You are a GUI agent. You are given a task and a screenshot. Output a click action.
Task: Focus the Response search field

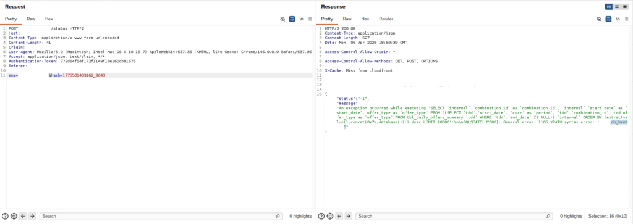point(454,216)
